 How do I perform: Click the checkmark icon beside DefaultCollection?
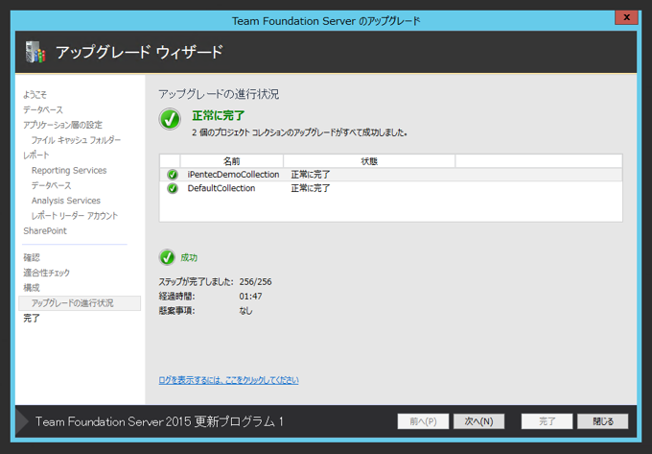click(173, 188)
